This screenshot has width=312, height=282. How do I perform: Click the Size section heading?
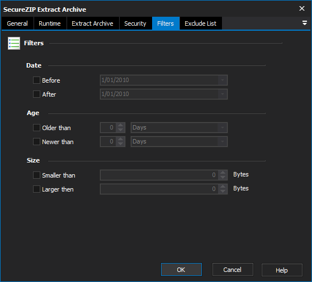point(33,160)
